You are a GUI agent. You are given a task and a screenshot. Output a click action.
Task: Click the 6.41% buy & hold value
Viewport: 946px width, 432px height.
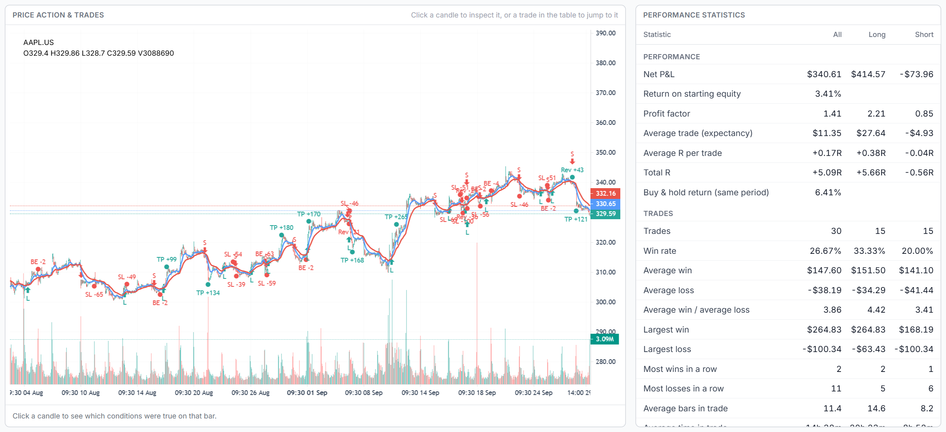coord(828,193)
